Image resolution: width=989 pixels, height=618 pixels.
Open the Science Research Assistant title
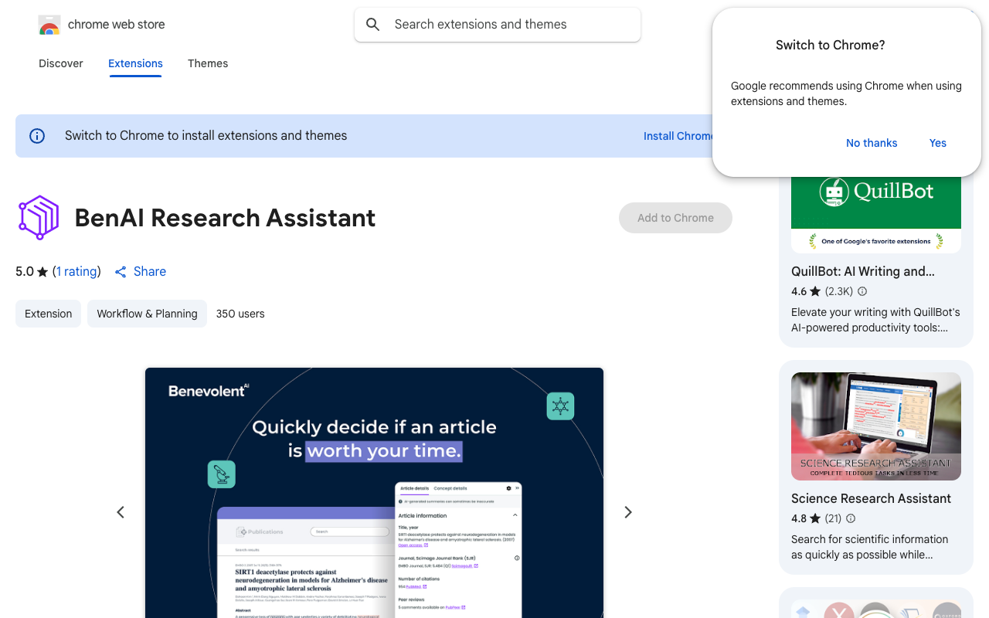871,498
